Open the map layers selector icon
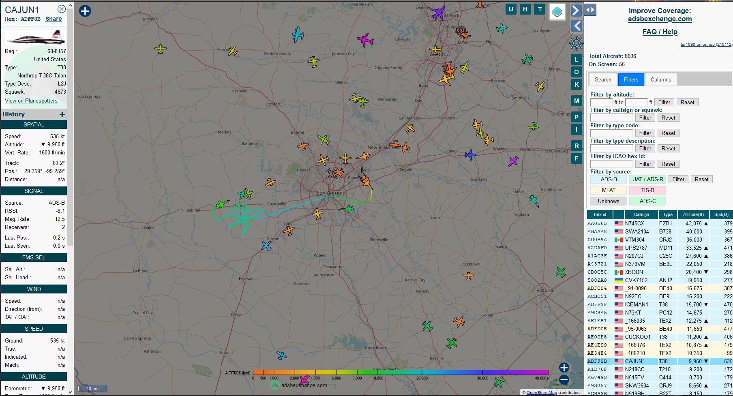 click(x=557, y=12)
